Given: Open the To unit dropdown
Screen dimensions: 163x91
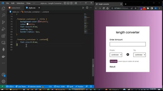Looking at the screenshot, I should (140, 55).
